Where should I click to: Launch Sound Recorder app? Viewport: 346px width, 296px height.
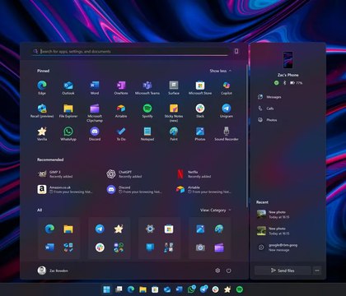(227, 134)
